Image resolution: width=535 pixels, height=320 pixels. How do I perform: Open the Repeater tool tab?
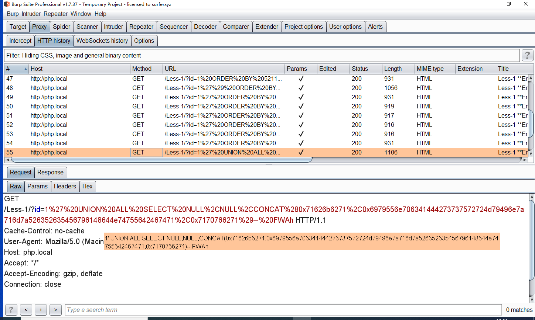[x=141, y=27]
